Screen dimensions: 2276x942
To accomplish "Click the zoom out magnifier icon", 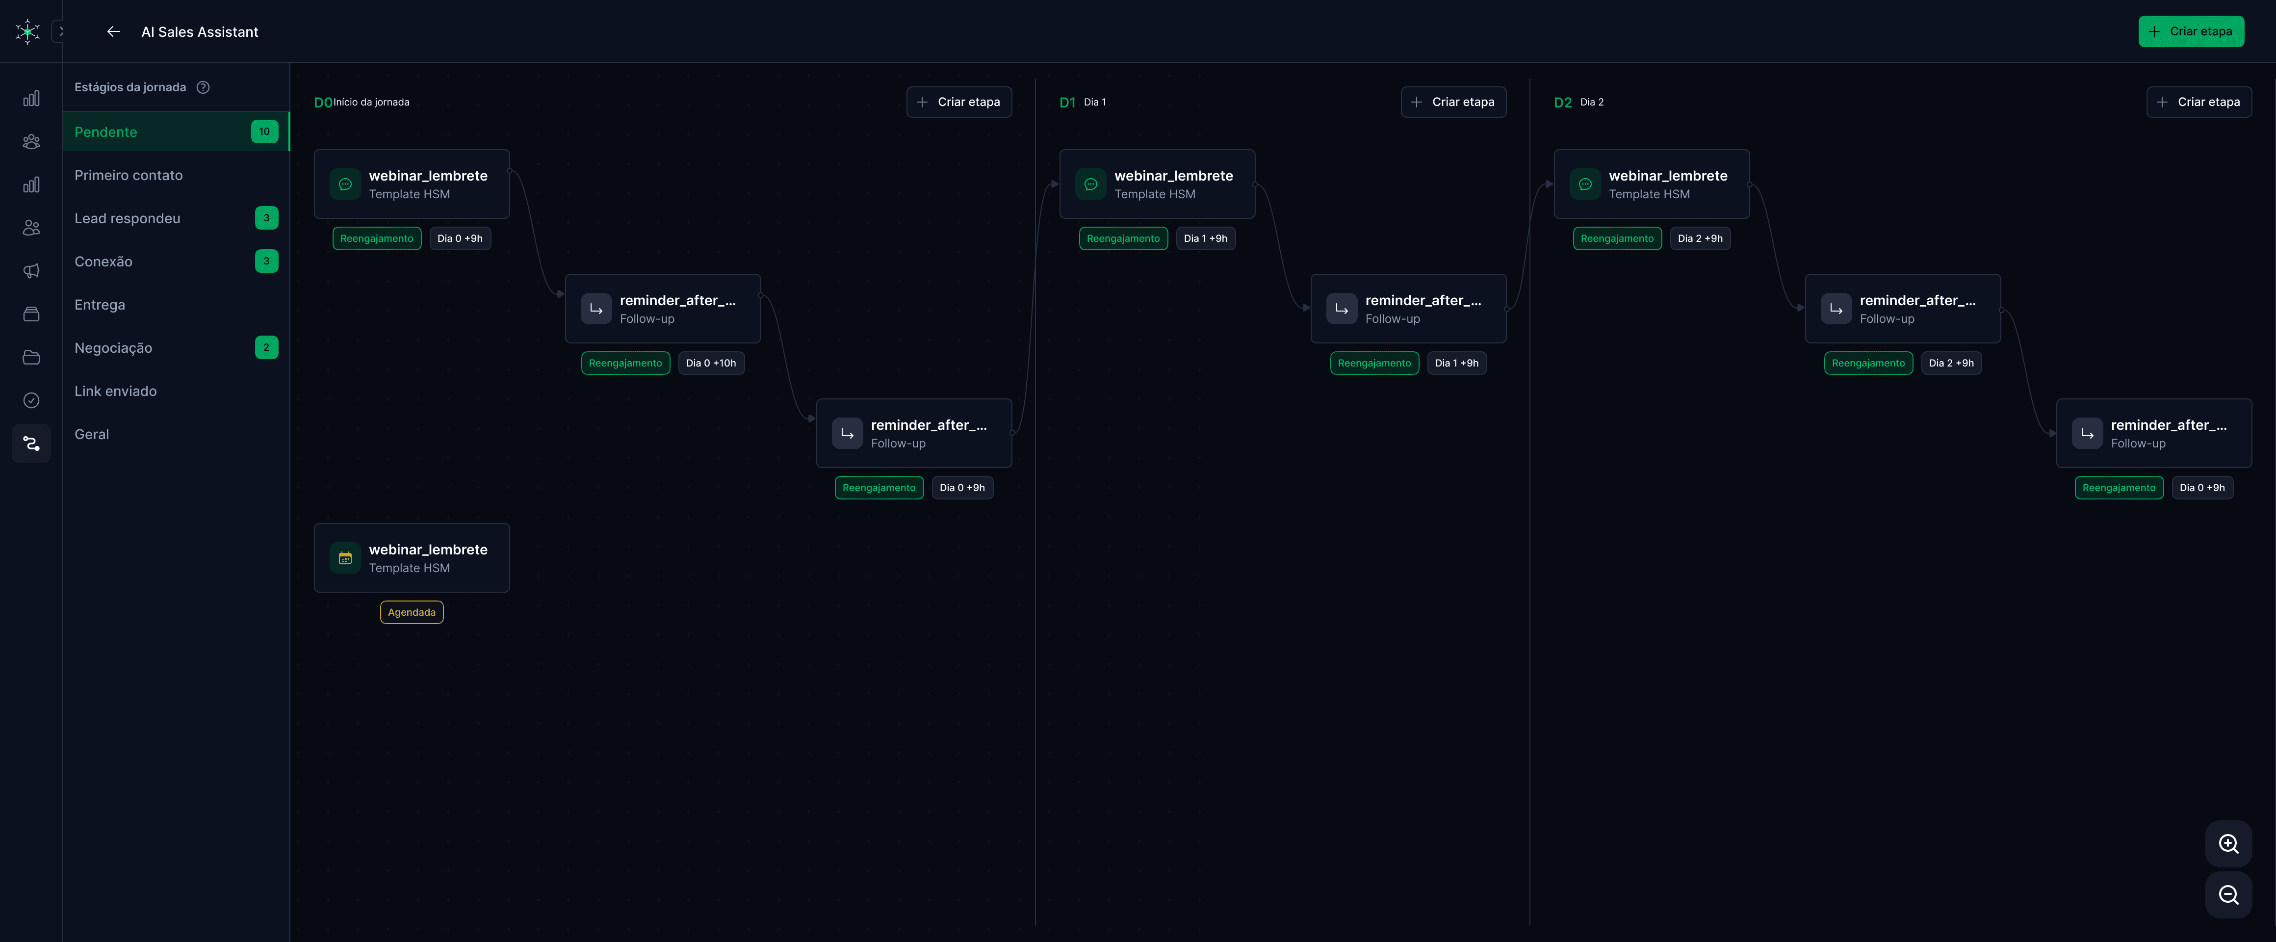I will tap(2227, 895).
